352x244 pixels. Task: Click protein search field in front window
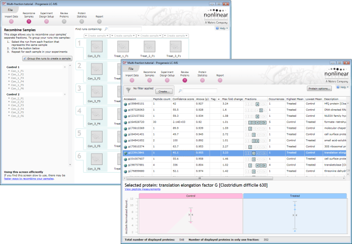[200, 91]
